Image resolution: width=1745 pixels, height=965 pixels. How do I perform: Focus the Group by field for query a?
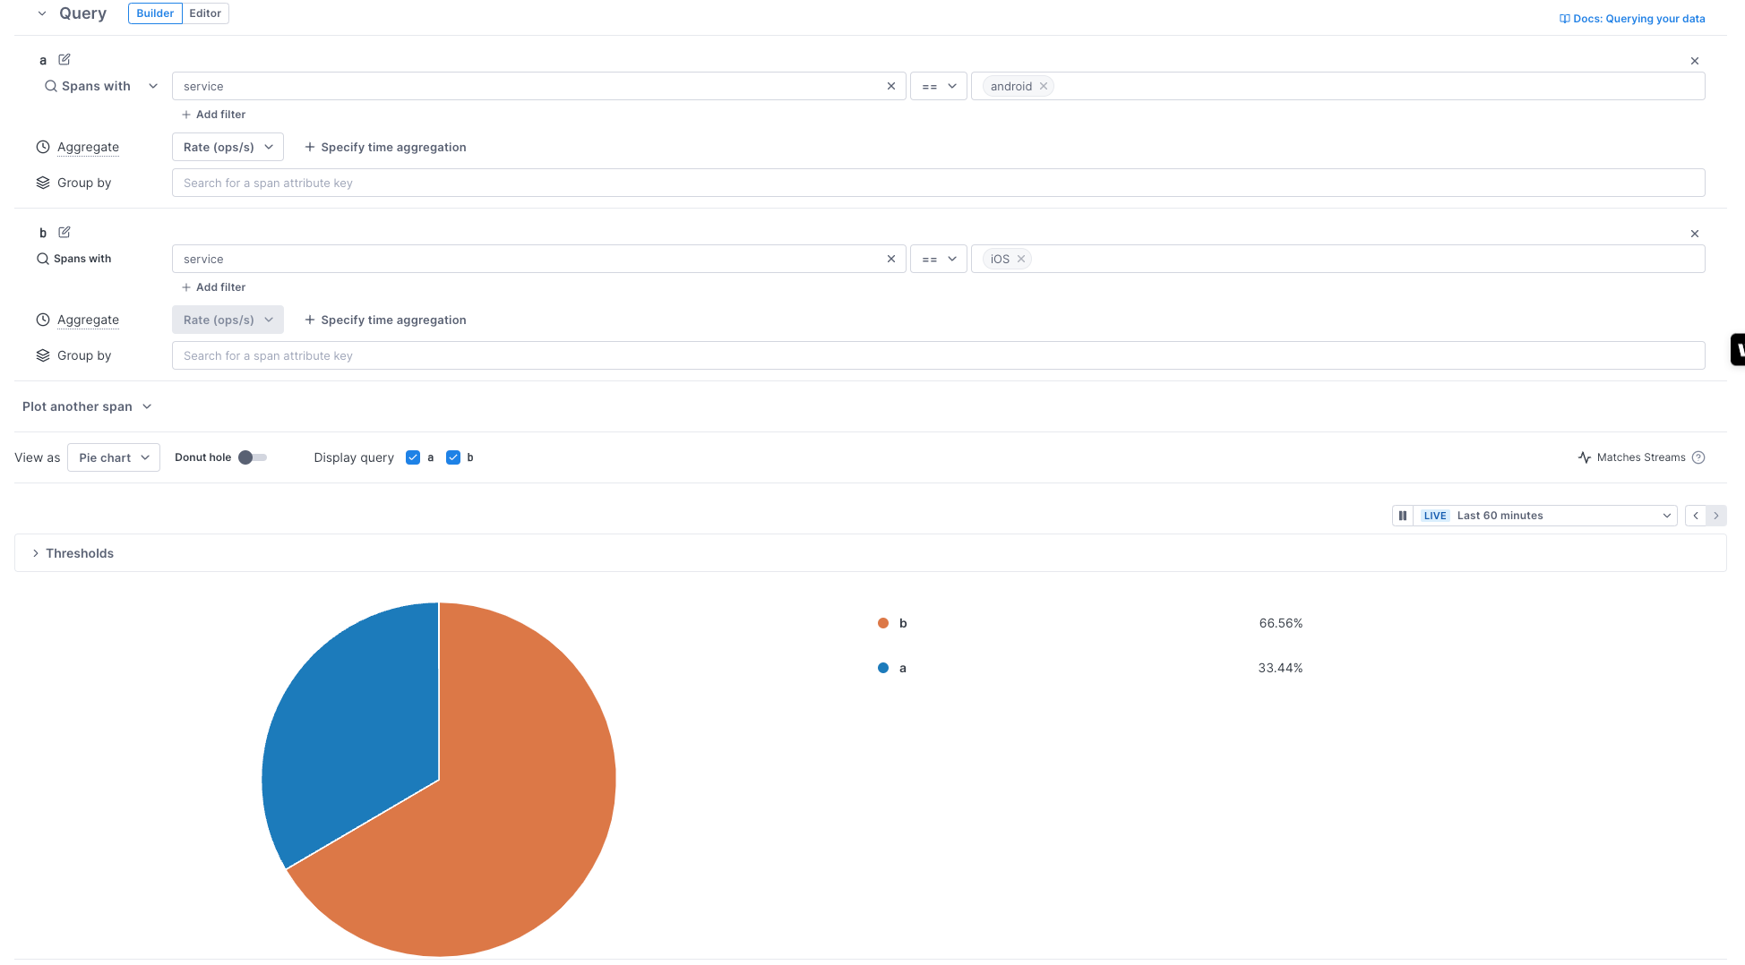pos(938,183)
